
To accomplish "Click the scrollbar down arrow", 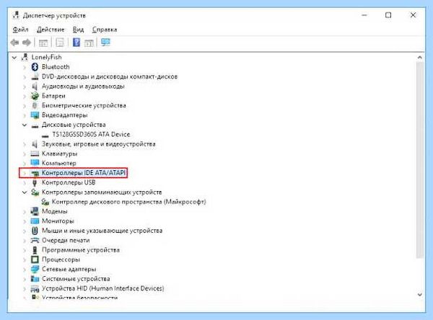I will [x=420, y=295].
